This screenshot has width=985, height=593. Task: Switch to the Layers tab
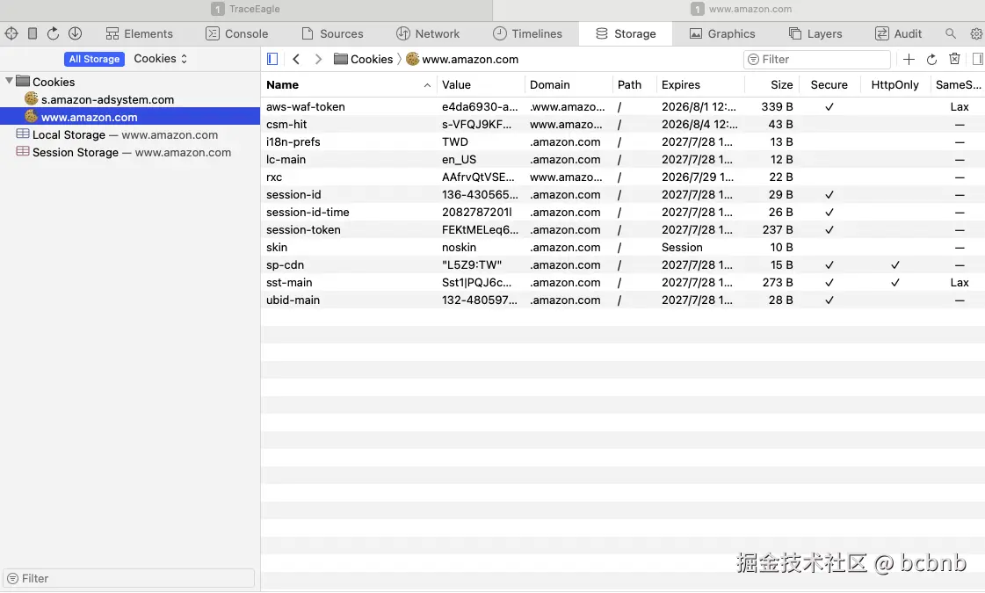click(815, 34)
